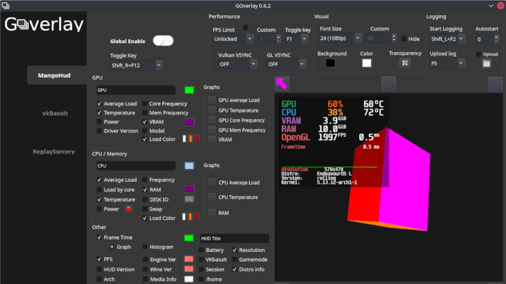Select the Graph radio button

(x=112, y=247)
